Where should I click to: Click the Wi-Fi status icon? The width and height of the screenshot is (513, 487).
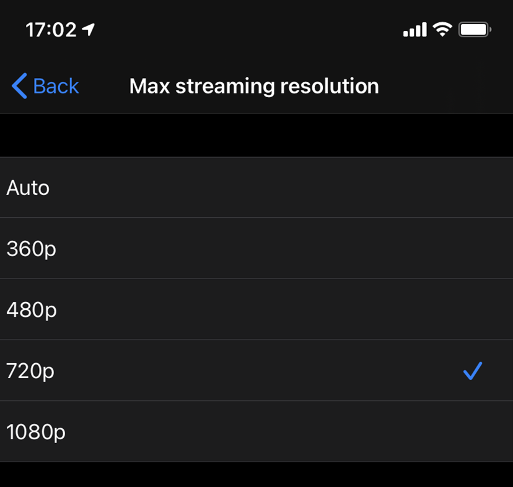[442, 29]
